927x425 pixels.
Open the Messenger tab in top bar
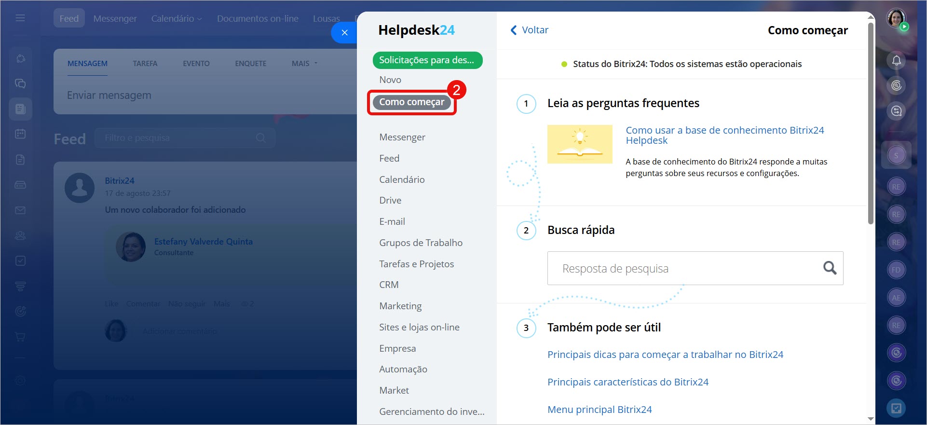115,18
